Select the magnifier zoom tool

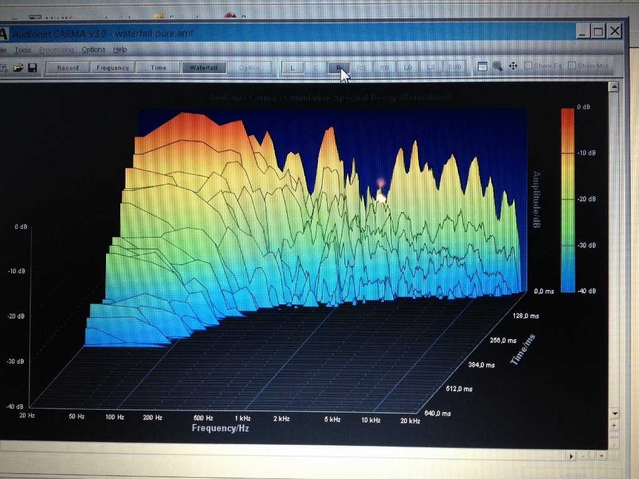click(x=497, y=66)
